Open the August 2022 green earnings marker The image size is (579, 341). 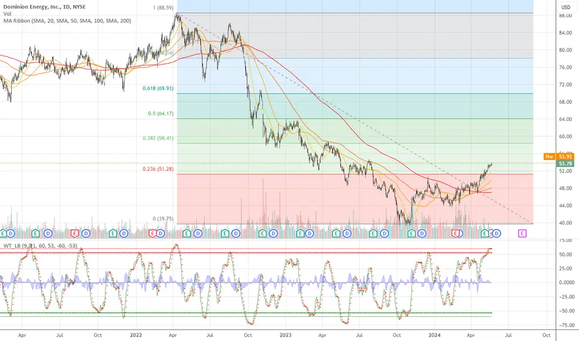click(x=225, y=233)
